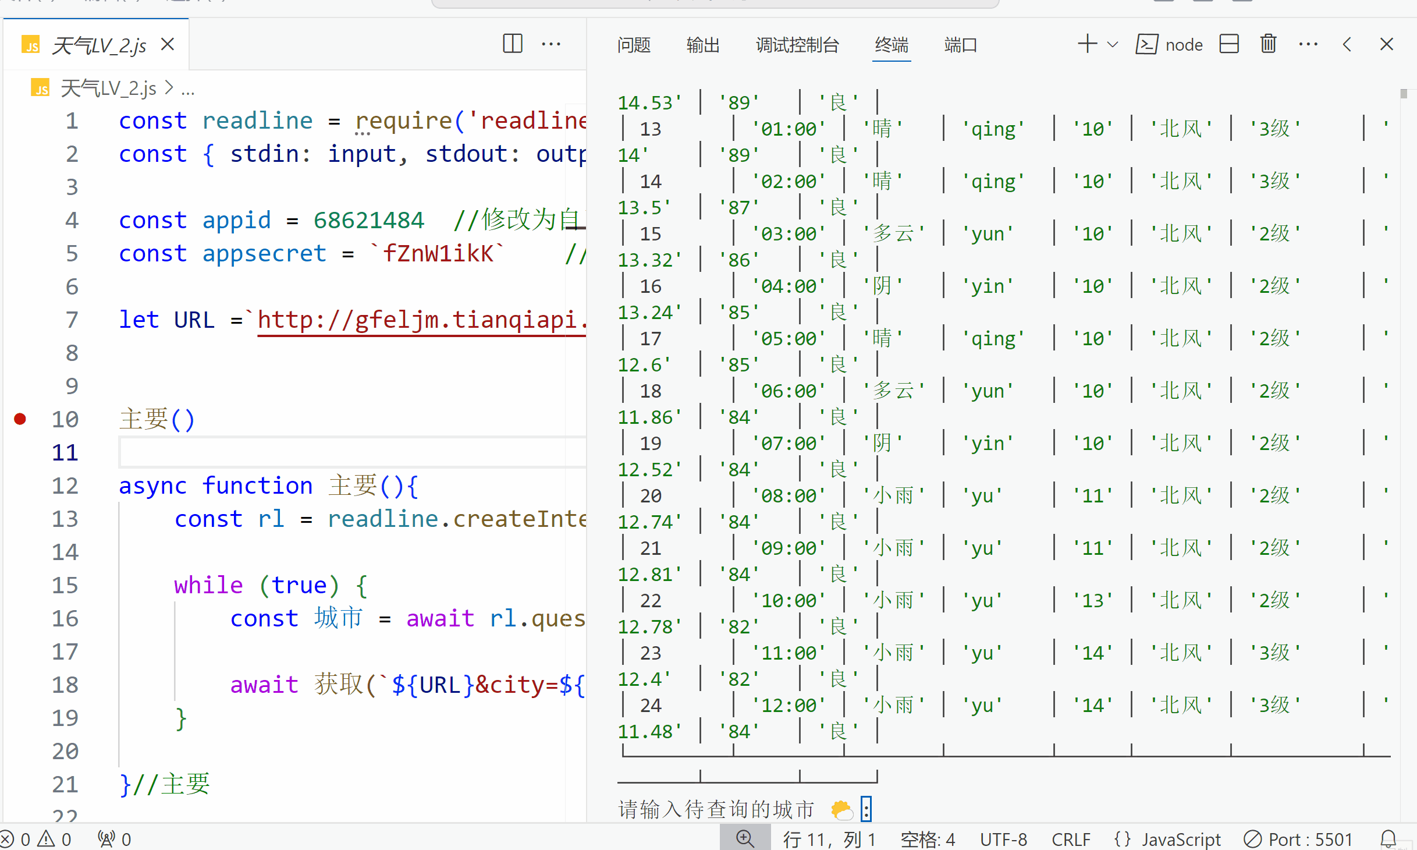Click the notifications bell in status bar
Image resolution: width=1417 pixels, height=850 pixels.
pyautogui.click(x=1388, y=839)
